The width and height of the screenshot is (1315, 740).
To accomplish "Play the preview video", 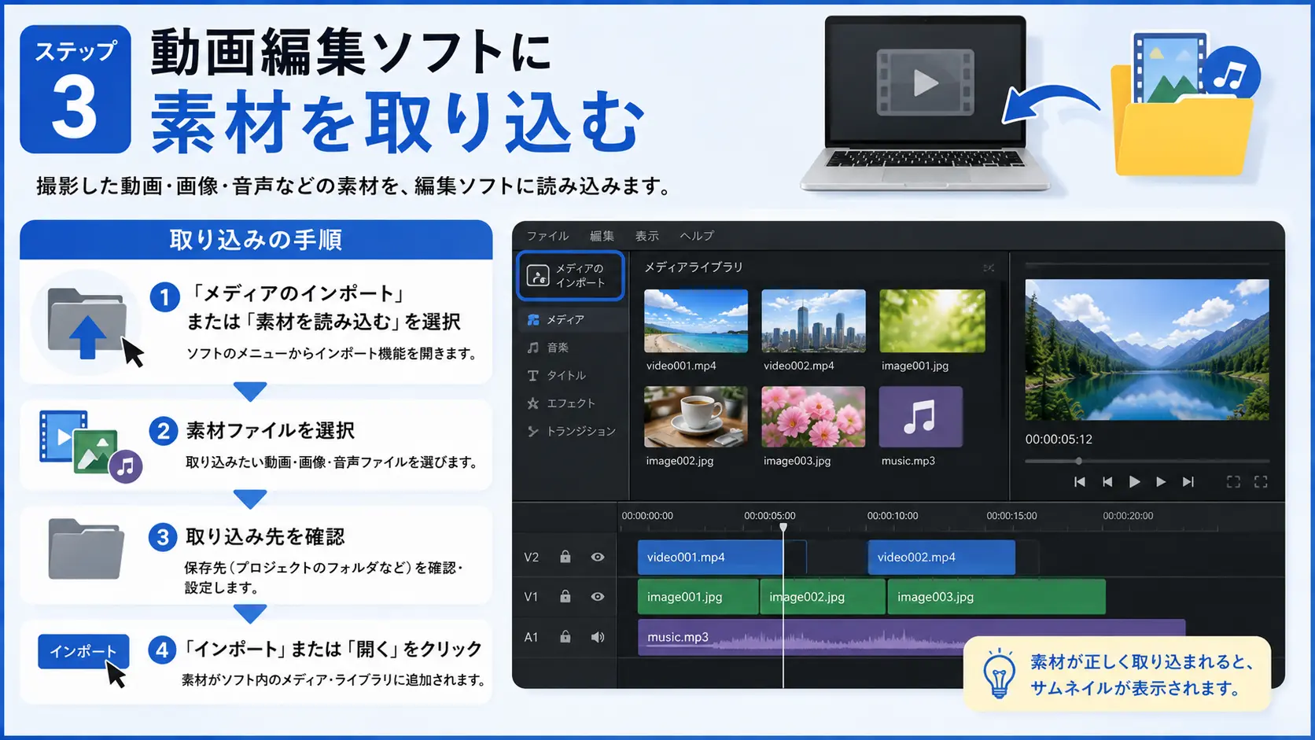I will 1134,482.
